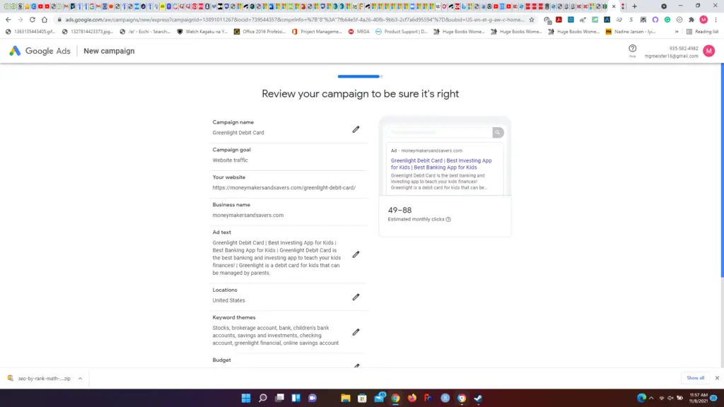Click the account email mgmeister16@gmail.com
724x407 pixels.
click(x=672, y=57)
